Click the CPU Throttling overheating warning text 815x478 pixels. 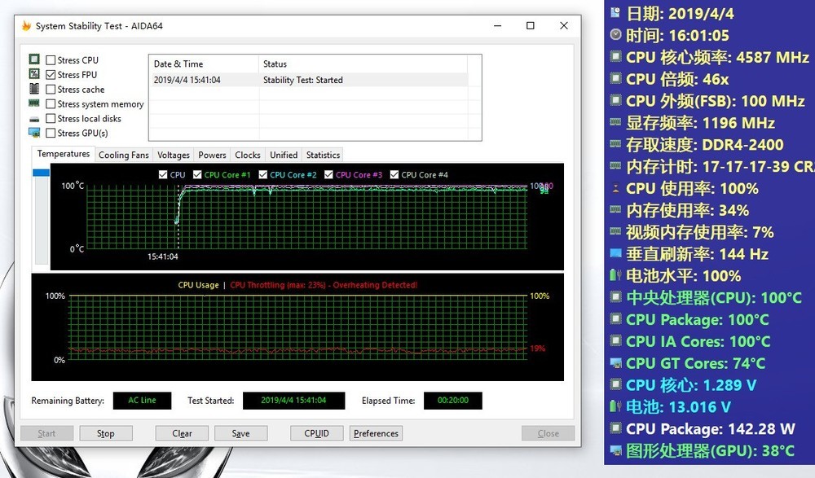click(x=324, y=285)
